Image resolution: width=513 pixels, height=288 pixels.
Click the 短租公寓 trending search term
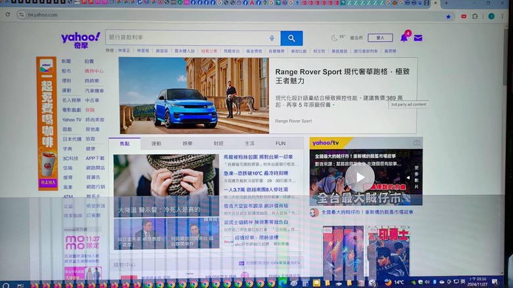[x=209, y=51]
